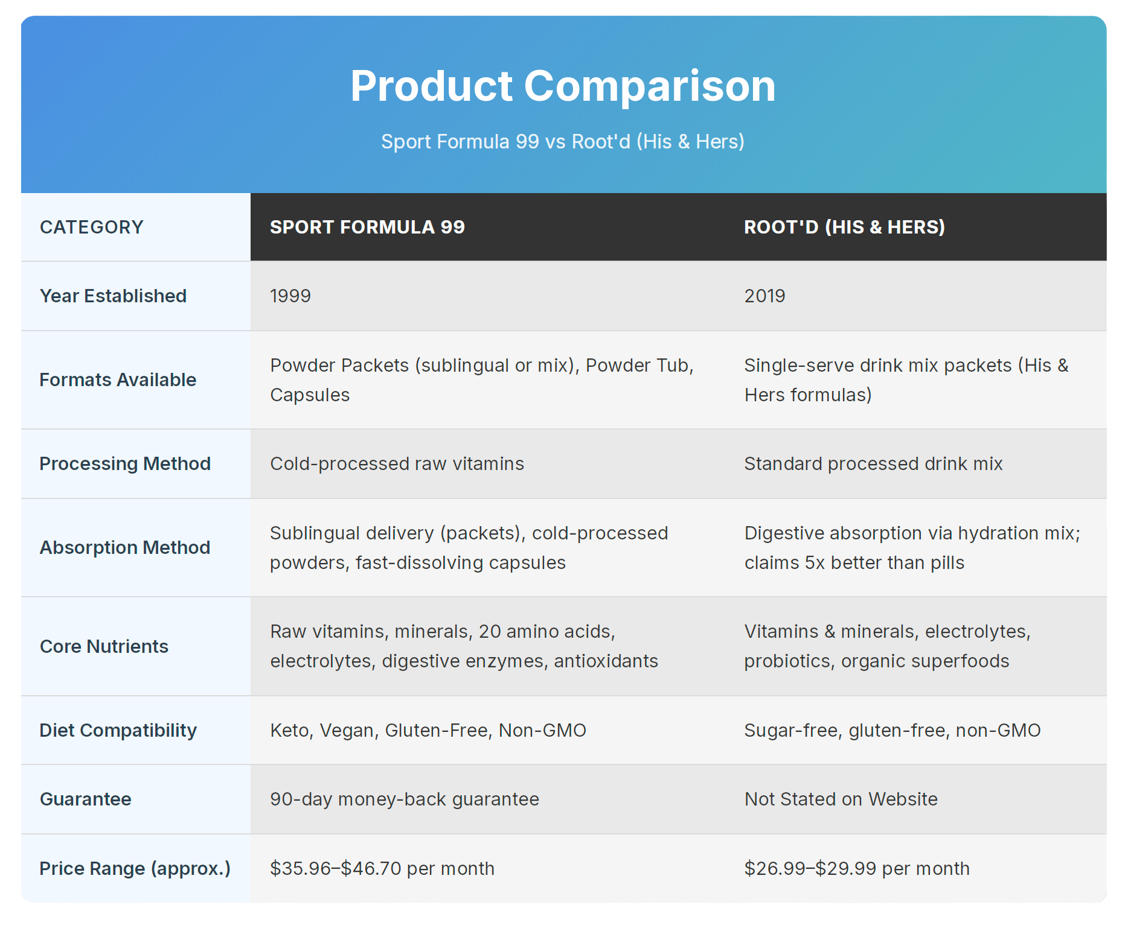Click the SPORT FORMULA 99 column header
Viewport: 1128px width, 928px height.
pyautogui.click(x=367, y=227)
